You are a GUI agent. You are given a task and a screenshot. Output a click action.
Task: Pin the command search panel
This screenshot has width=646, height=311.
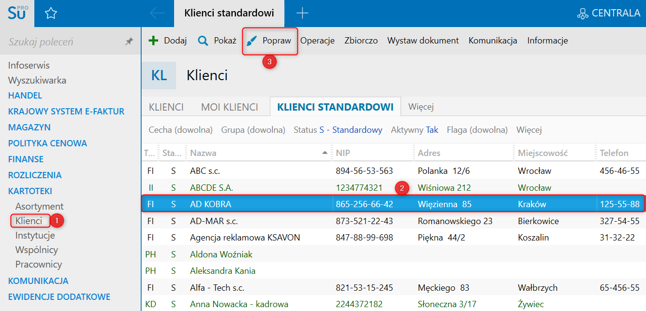coord(129,42)
